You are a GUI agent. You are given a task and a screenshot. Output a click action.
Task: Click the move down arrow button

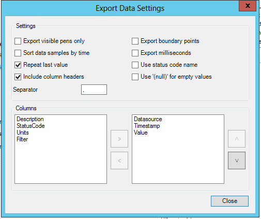point(237,160)
